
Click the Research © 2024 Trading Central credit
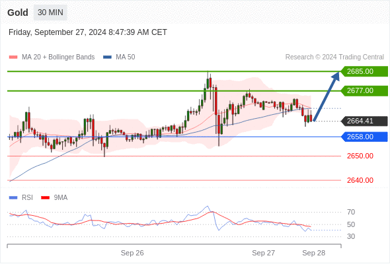(334, 57)
